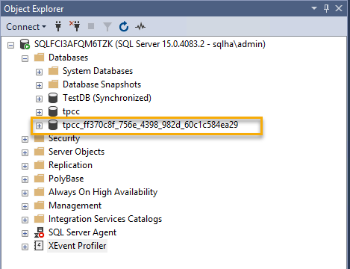The image size is (350, 269).
Task: Expand TestDB (Synchronized) database
Action: (39, 99)
